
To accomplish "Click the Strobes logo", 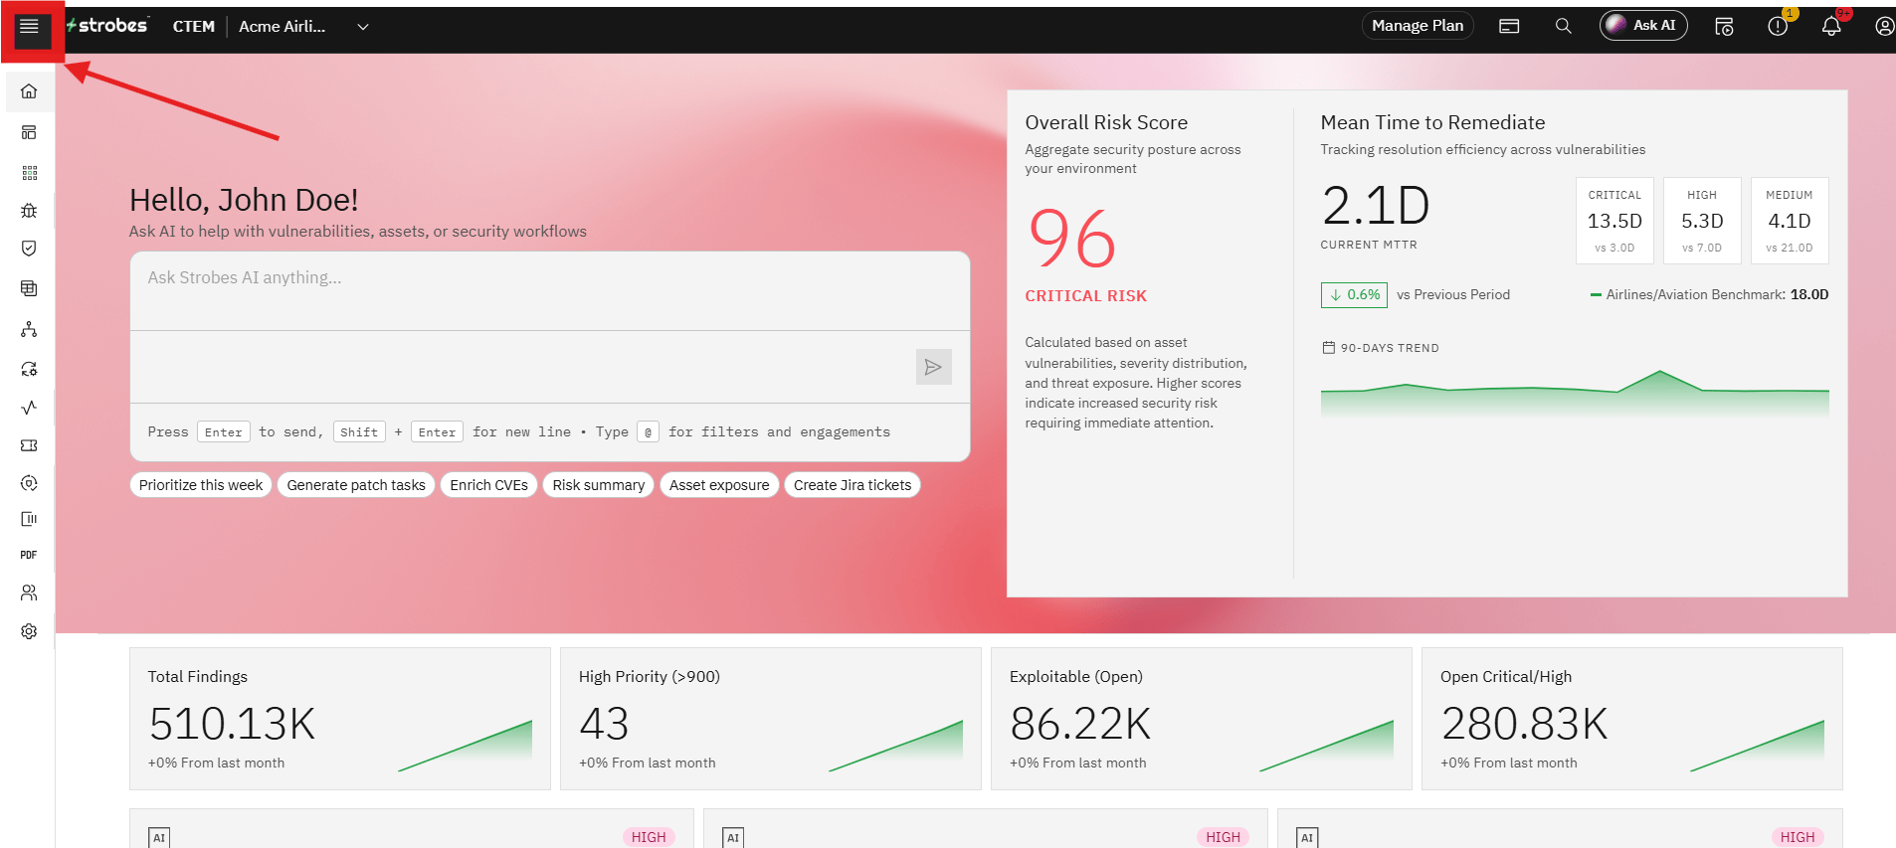I will [107, 26].
